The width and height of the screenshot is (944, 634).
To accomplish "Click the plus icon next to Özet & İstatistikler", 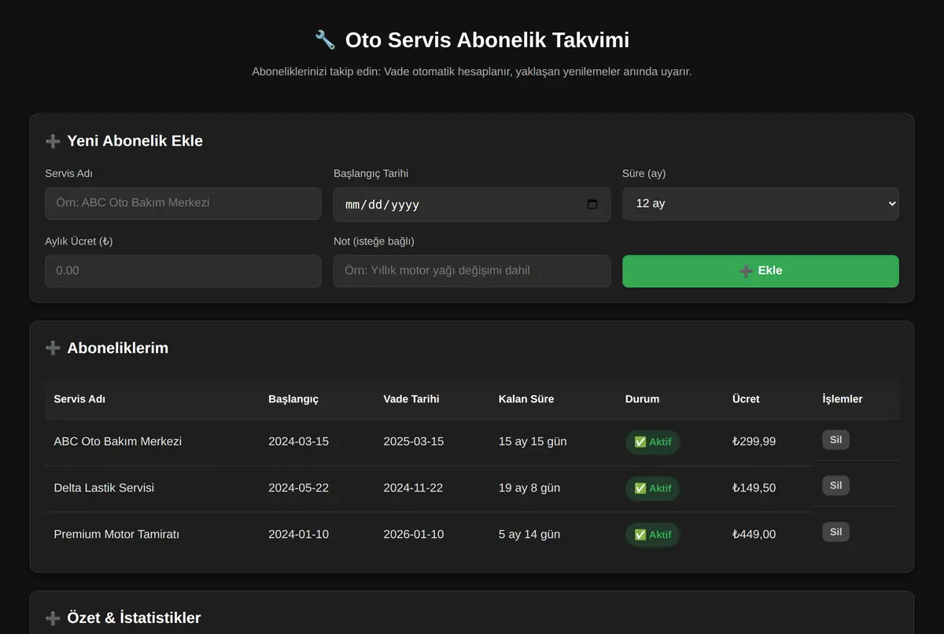I will pos(53,618).
